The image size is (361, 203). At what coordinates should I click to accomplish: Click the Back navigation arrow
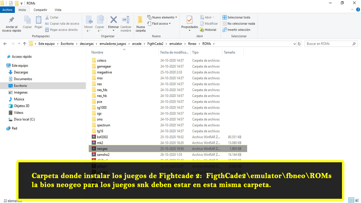[x=5, y=44]
